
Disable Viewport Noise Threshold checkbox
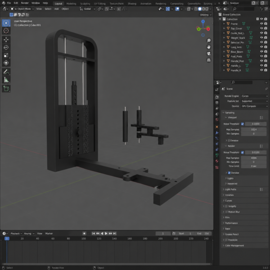(x=243, y=124)
